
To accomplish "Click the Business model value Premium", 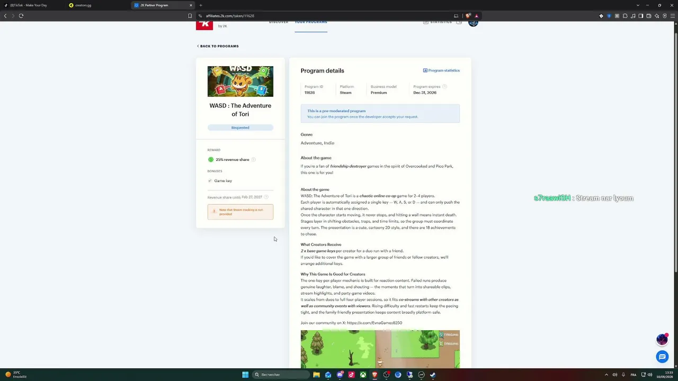I will (x=379, y=93).
